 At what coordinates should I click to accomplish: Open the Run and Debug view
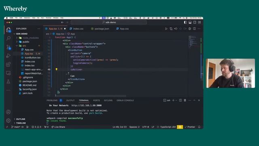pos(8,56)
